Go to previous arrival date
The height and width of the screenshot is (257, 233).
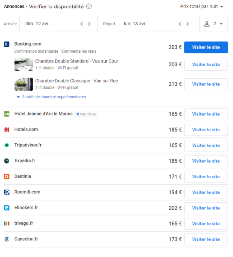[82, 24]
